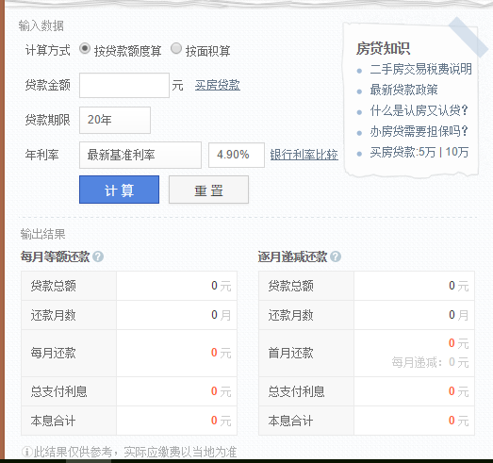Click the 输入数据 section heading
This screenshot has width=493, height=463.
click(41, 25)
